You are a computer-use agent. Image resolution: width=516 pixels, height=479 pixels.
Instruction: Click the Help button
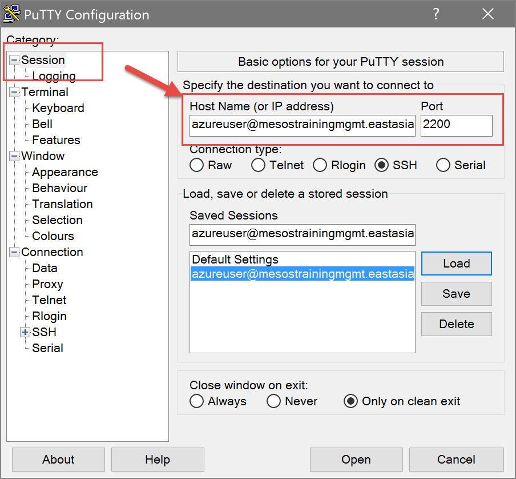coord(158,460)
